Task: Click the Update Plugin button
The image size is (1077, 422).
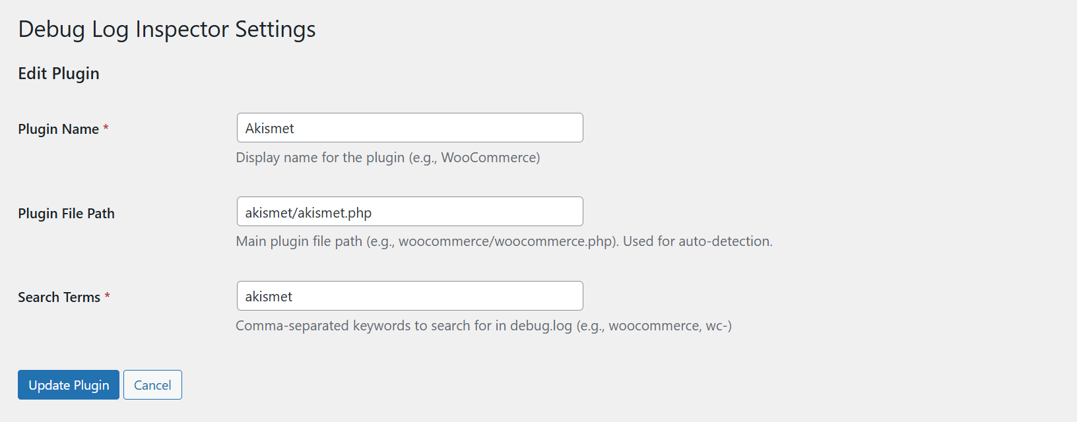Action: pyautogui.click(x=68, y=384)
